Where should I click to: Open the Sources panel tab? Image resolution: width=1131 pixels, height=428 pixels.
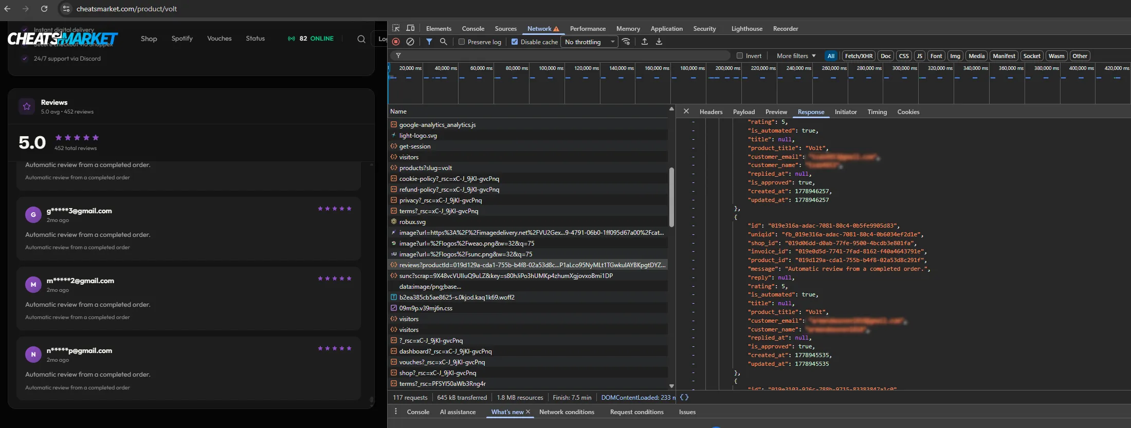505,29
